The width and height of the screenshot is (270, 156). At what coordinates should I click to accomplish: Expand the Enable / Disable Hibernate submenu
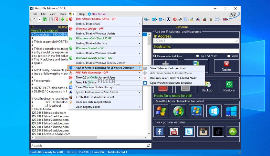point(105,43)
